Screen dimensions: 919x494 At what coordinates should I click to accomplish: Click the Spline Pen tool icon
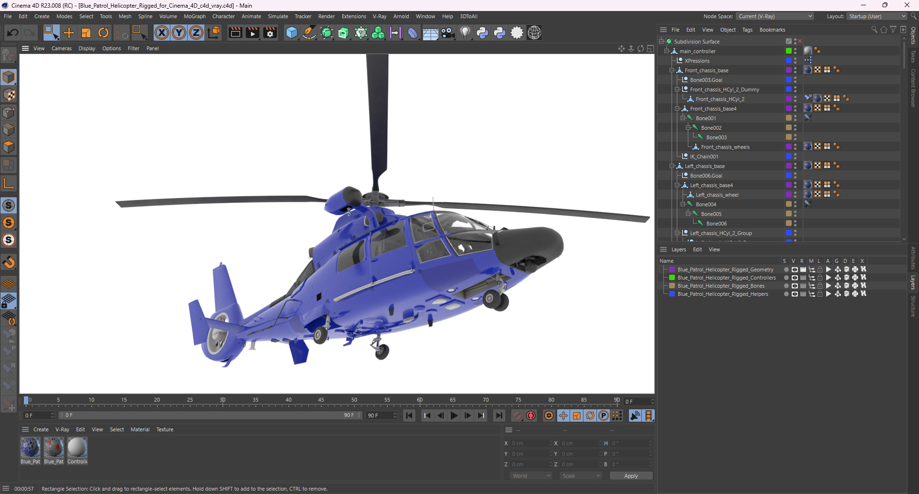309,33
